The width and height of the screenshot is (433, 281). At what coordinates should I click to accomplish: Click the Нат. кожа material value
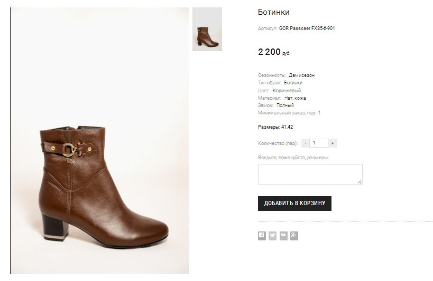point(295,98)
